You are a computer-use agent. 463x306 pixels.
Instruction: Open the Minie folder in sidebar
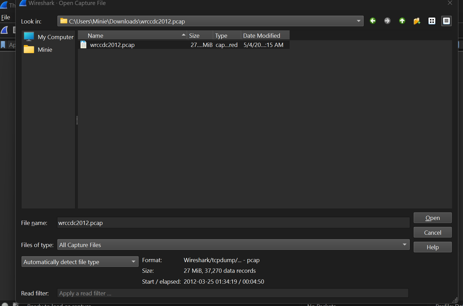38,49
